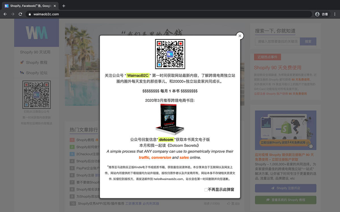This screenshot has width=340, height=212.
Task: Close the popup with the X icon
Action: 240,36
